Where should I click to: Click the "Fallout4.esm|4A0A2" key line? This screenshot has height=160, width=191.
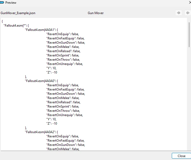coord(41,132)
